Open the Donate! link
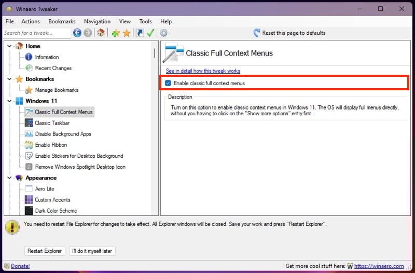Image resolution: width=415 pixels, height=273 pixels. pos(20,266)
